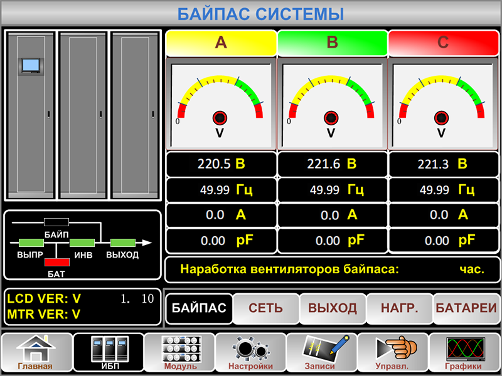Open the НАГР. tab
Image resolution: width=502 pixels, height=376 pixels.
click(398, 308)
